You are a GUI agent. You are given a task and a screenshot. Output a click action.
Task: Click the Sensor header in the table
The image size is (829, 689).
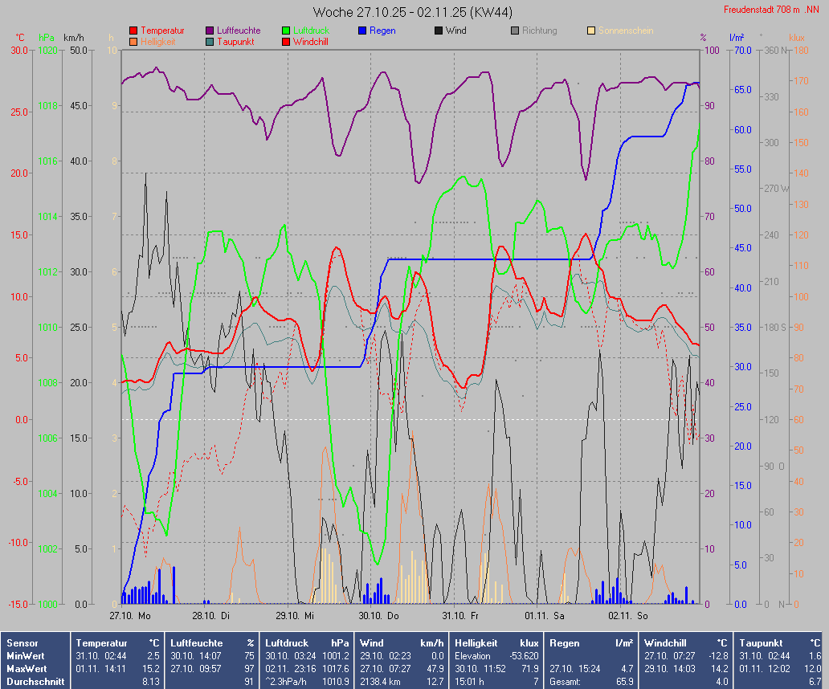click(x=22, y=643)
